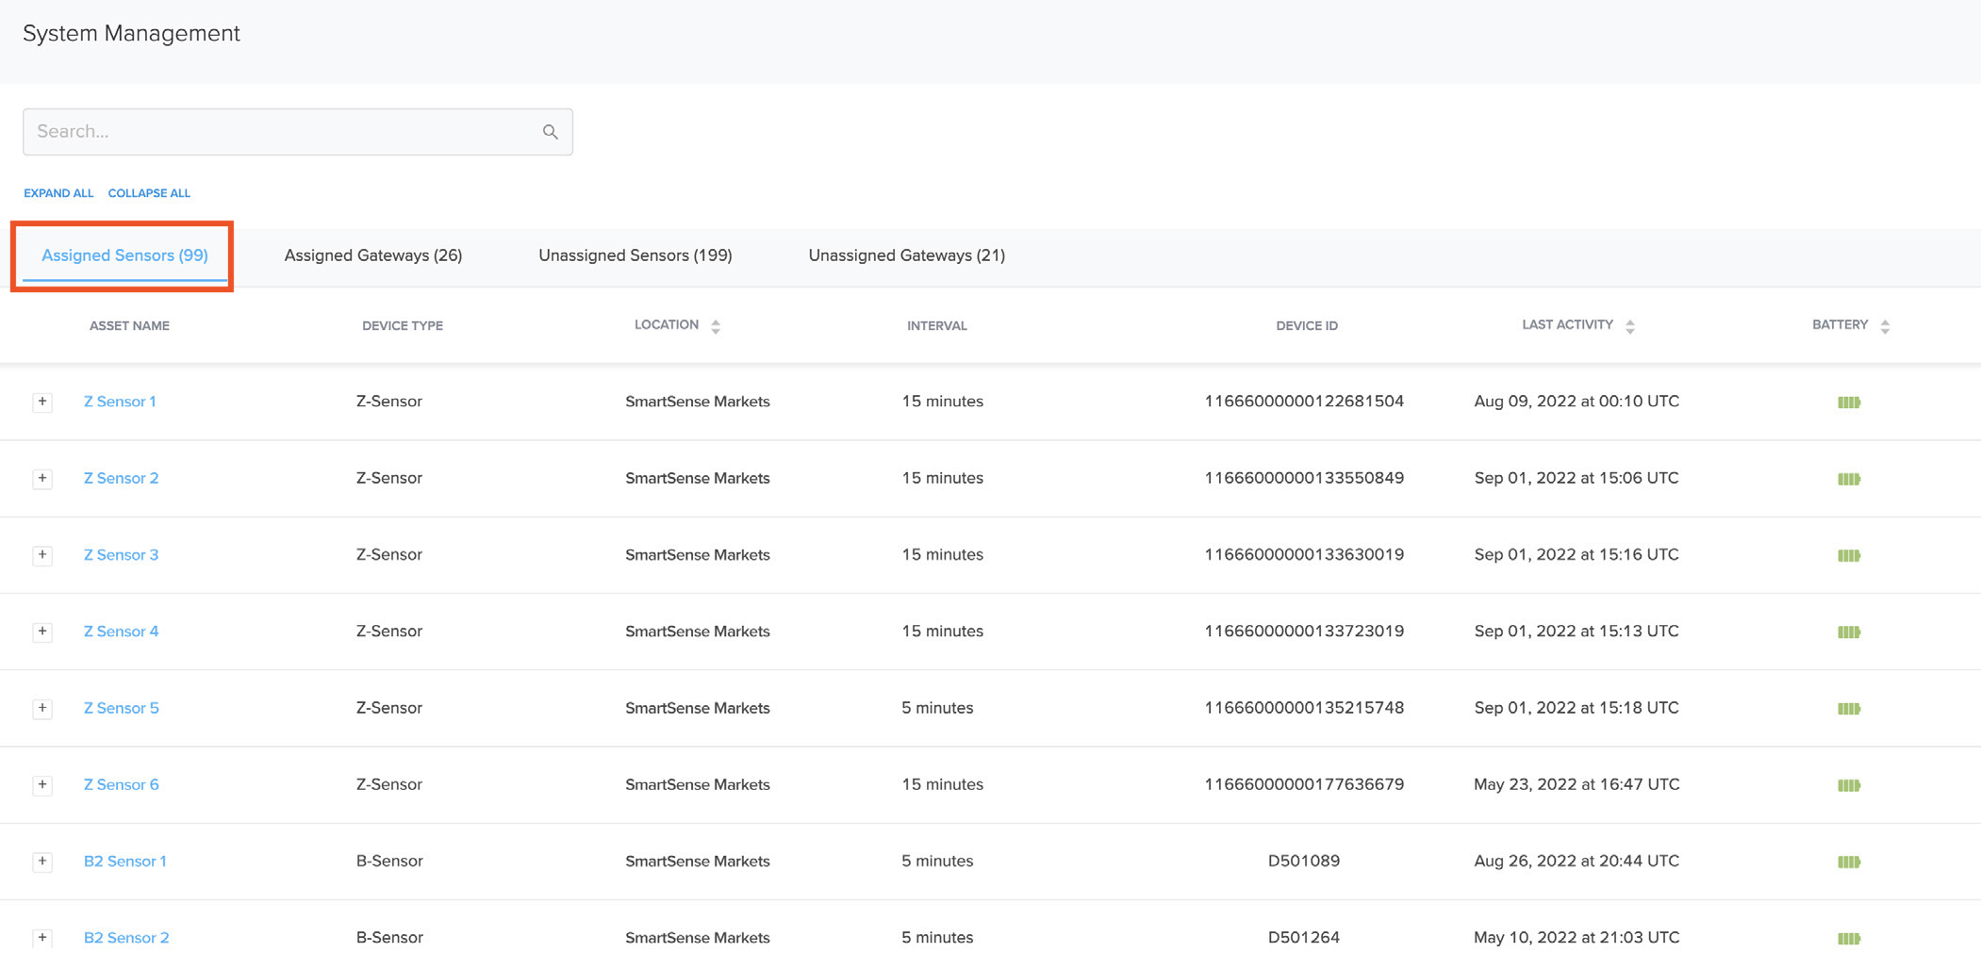Click the Z Sensor 6 battery icon
The width and height of the screenshot is (1981, 969).
(1849, 785)
